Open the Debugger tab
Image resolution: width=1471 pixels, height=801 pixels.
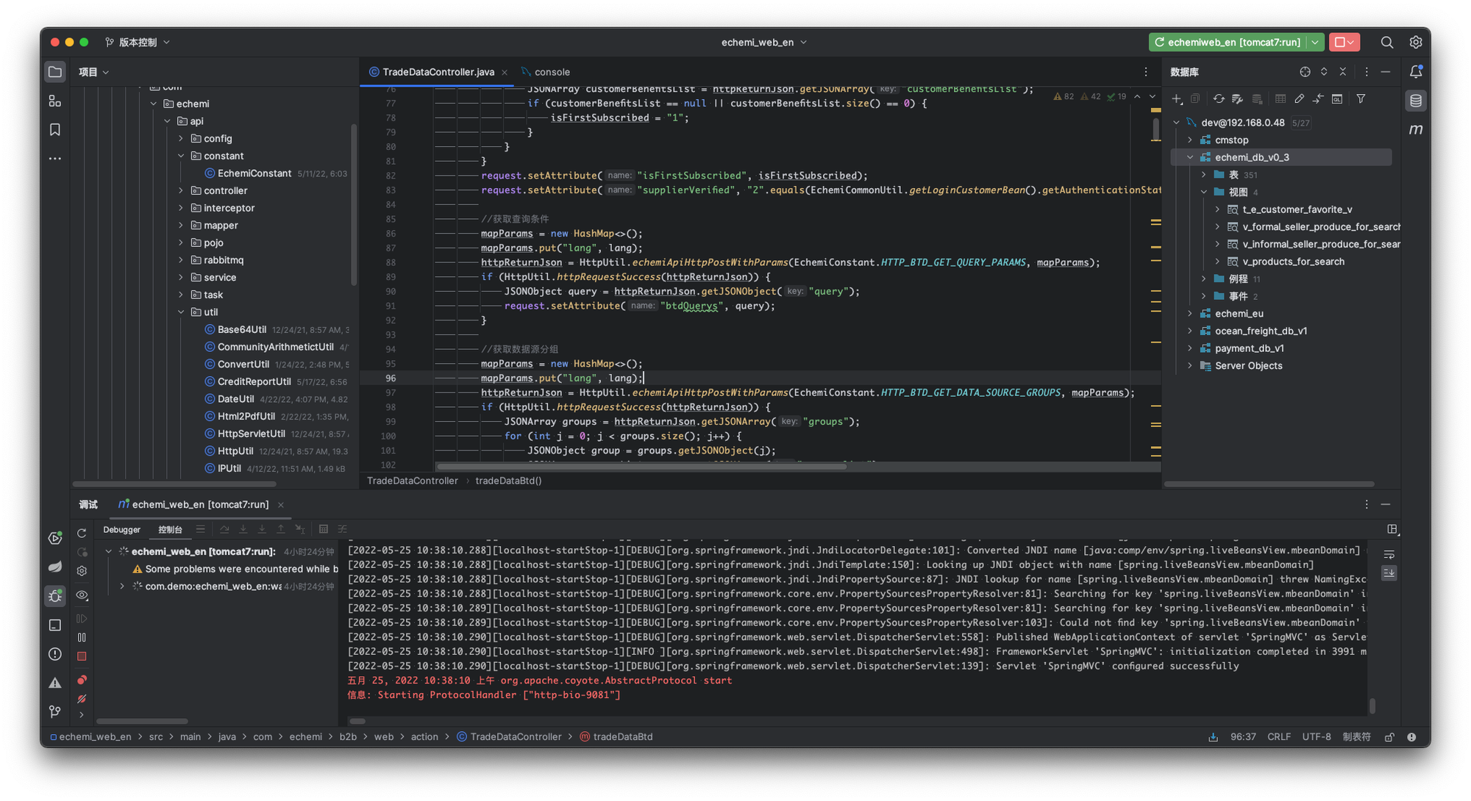(x=121, y=530)
